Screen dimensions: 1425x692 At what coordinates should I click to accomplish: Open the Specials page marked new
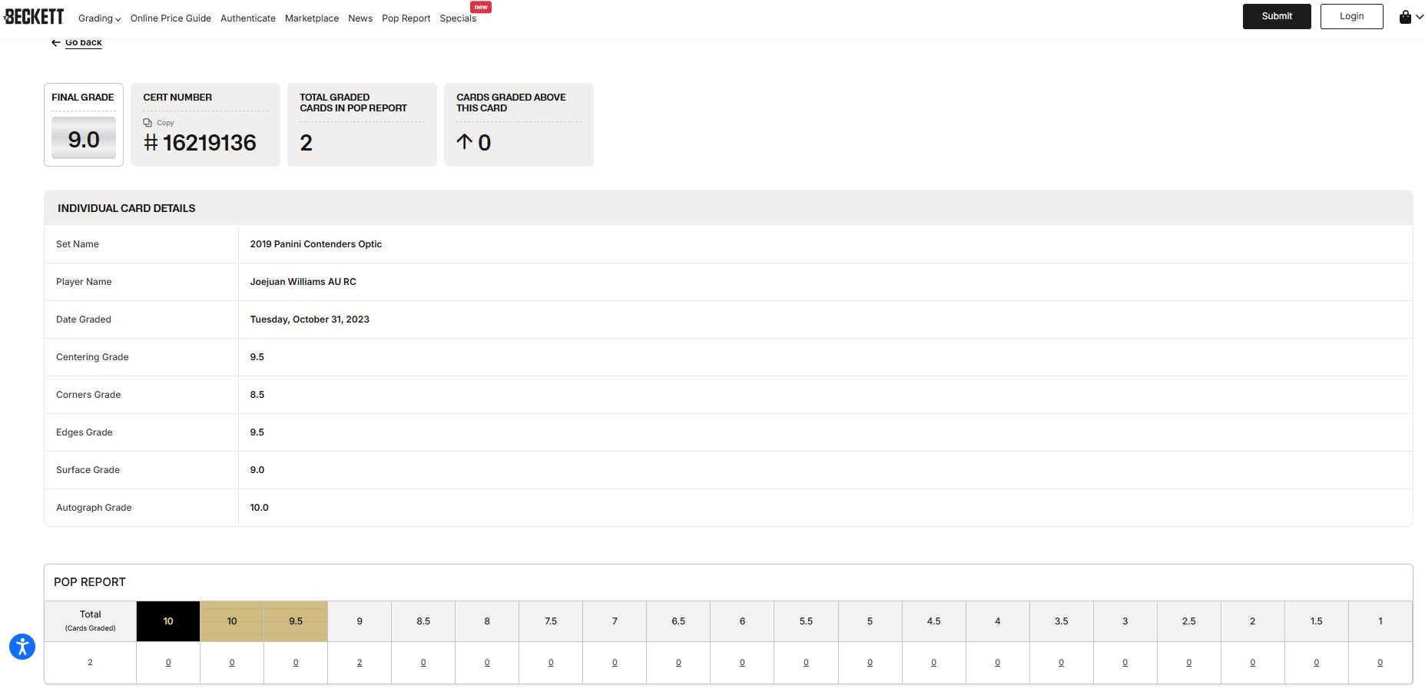point(458,18)
